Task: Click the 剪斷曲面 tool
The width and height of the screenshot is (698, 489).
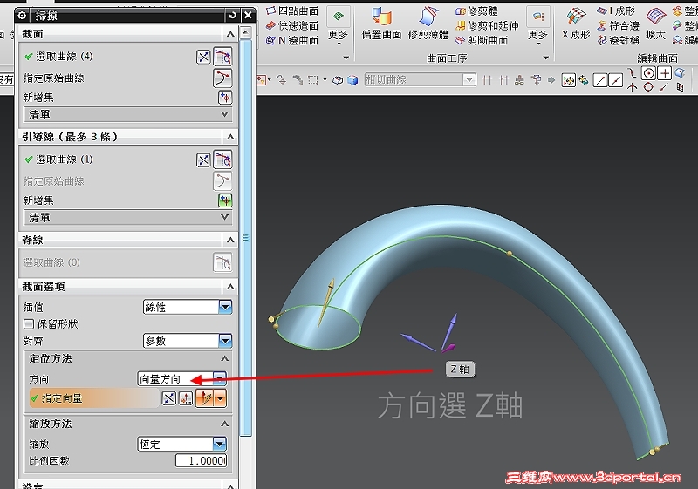Action: tap(482, 40)
